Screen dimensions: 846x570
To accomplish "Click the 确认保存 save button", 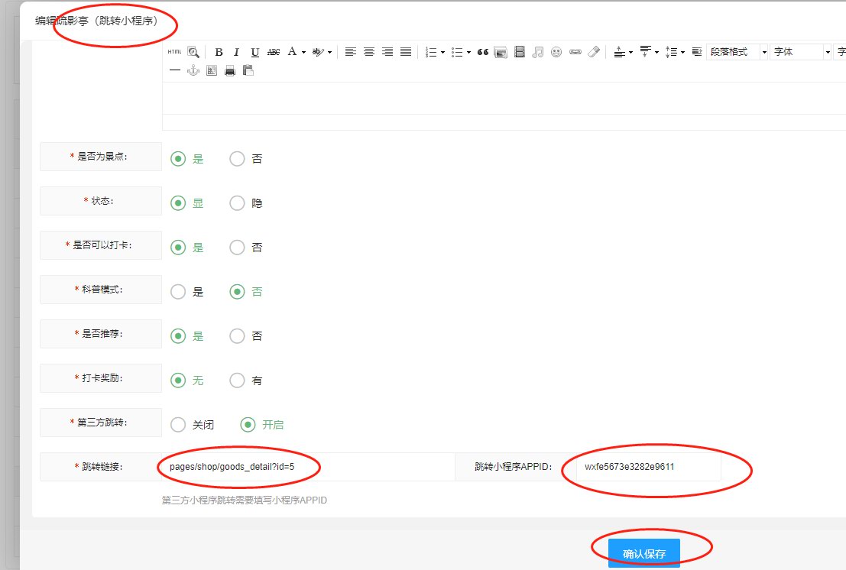I will point(643,552).
